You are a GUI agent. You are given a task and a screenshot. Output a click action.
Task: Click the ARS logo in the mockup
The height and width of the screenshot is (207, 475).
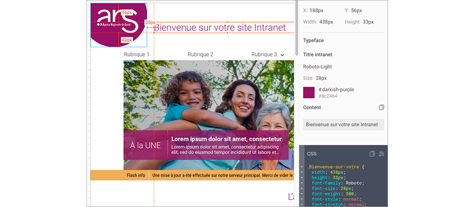(118, 24)
